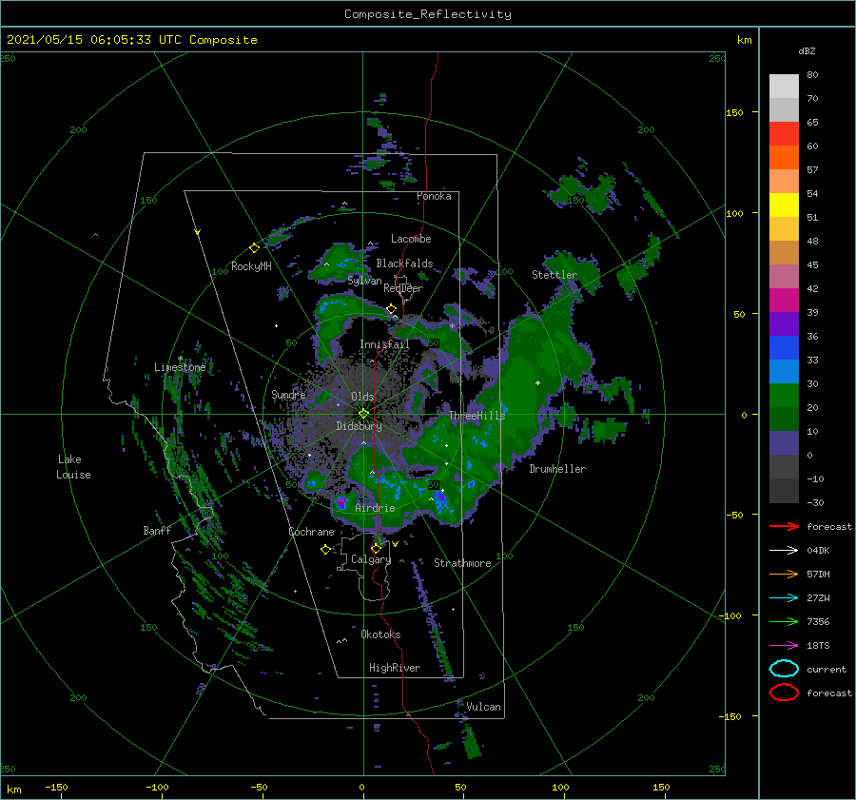Image resolution: width=856 pixels, height=800 pixels.
Task: Click the yellow diamond marker near Cochrane
Action: pos(325,550)
